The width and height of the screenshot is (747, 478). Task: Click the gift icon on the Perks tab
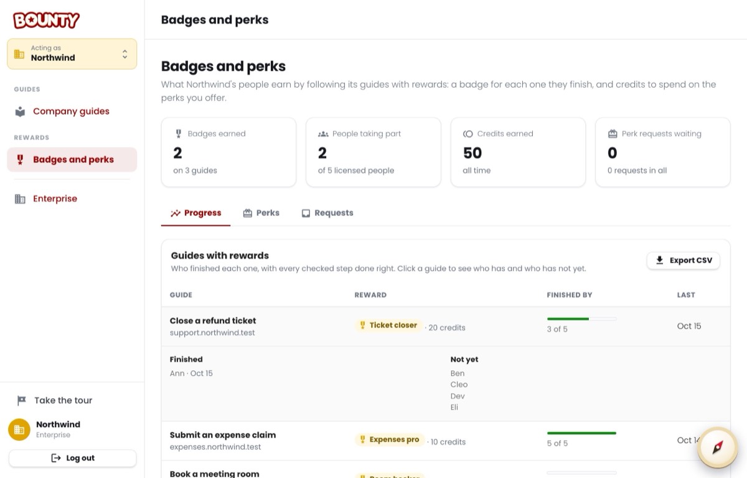pyautogui.click(x=248, y=213)
